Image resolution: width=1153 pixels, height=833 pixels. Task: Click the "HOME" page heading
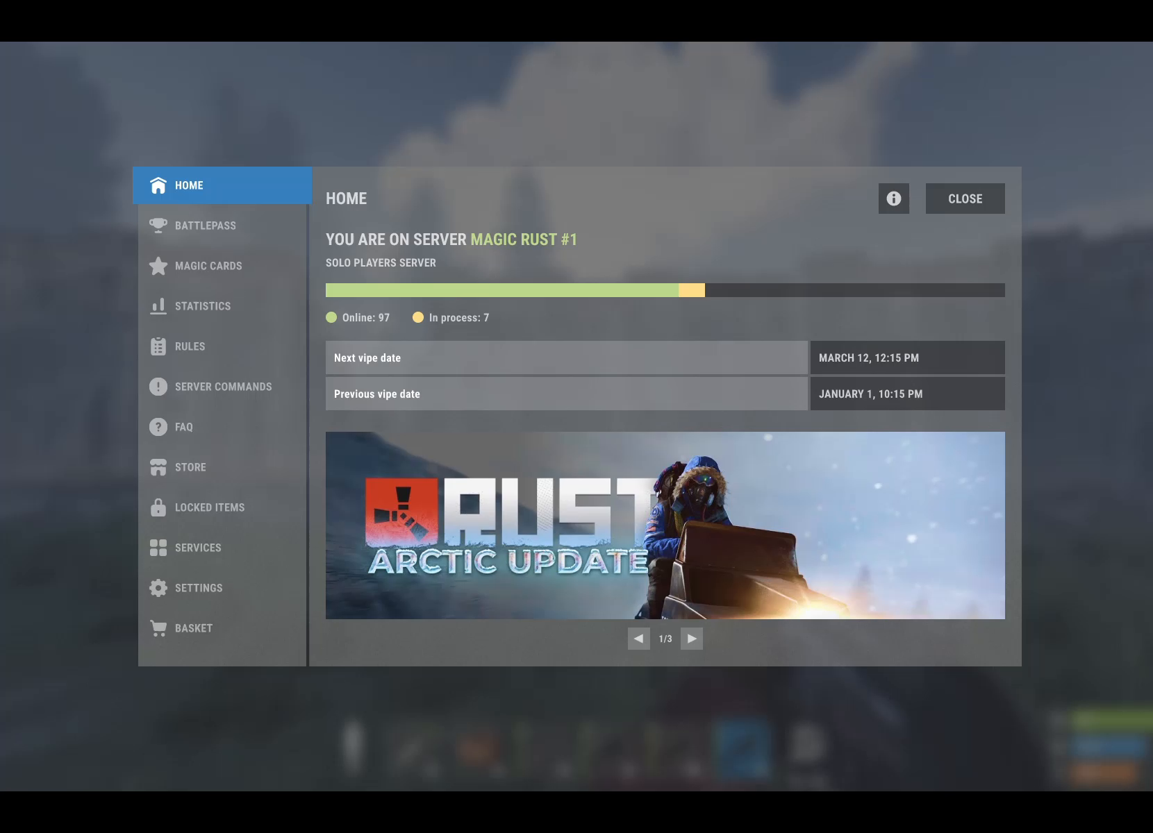click(x=346, y=199)
